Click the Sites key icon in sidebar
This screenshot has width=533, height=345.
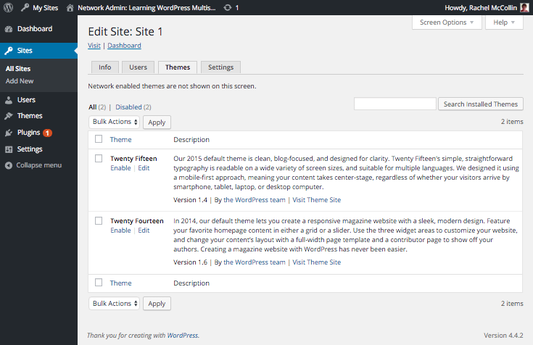pyautogui.click(x=9, y=51)
